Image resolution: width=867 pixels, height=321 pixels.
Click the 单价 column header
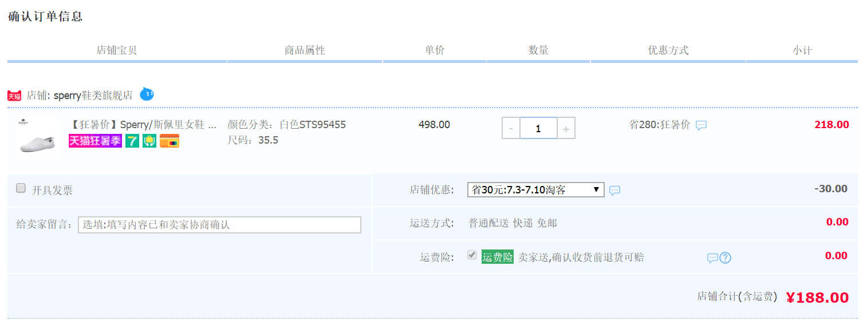click(x=435, y=50)
